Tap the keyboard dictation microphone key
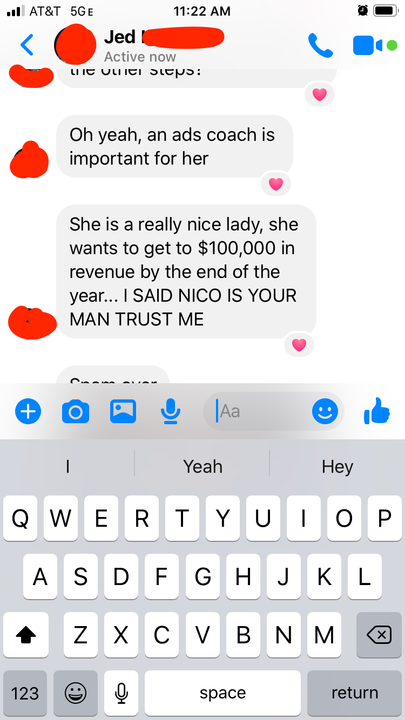Screen dimensions: 405x720 [122, 693]
